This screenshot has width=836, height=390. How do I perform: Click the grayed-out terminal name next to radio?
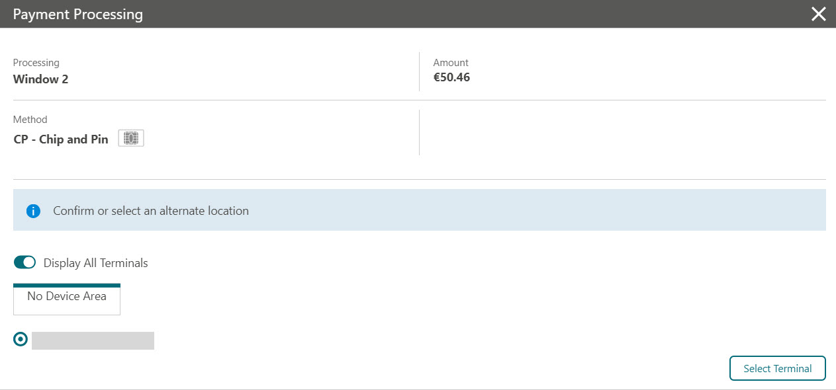point(93,340)
